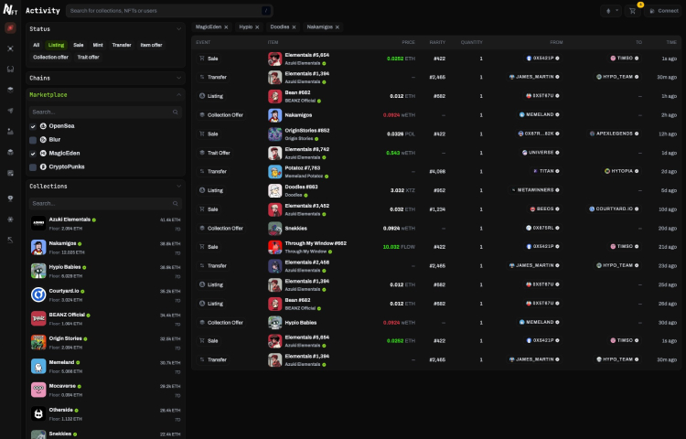Click the search magnifier in Marketplace search

point(176,112)
